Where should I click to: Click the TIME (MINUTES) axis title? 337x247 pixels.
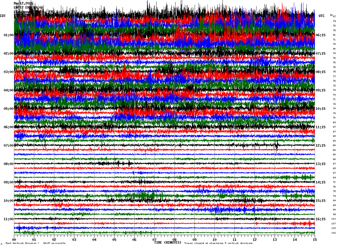coord(168,243)
